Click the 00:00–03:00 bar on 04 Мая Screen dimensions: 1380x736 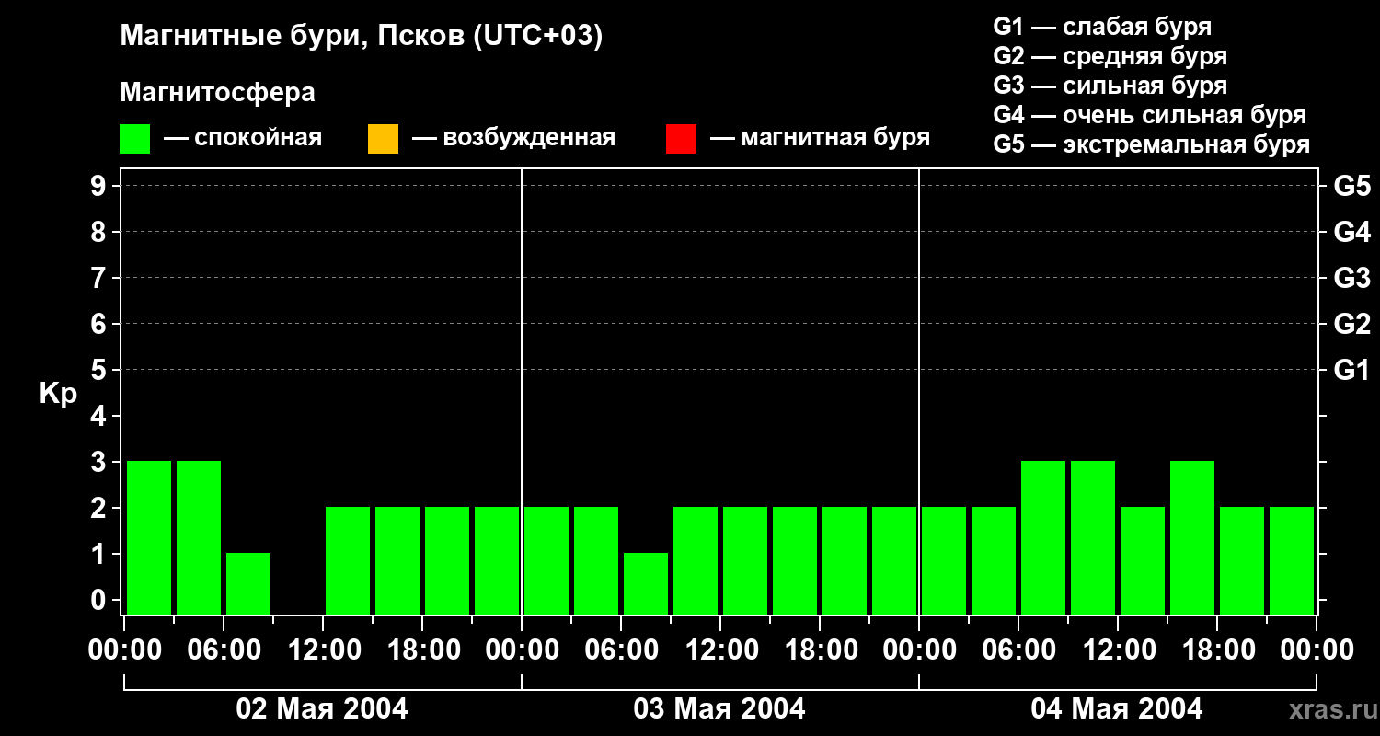944,560
